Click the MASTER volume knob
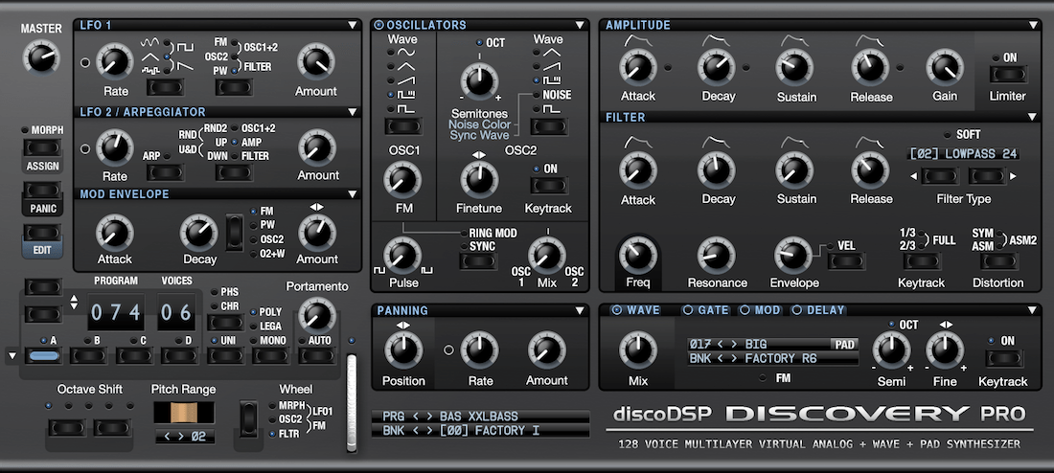Image resolution: width=1054 pixels, height=473 pixels. [x=41, y=57]
